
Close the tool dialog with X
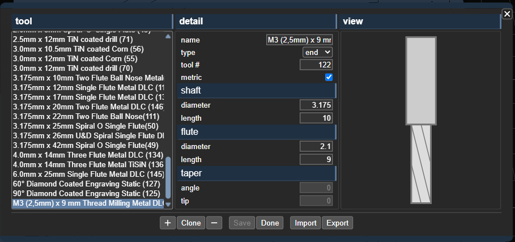pos(507,14)
